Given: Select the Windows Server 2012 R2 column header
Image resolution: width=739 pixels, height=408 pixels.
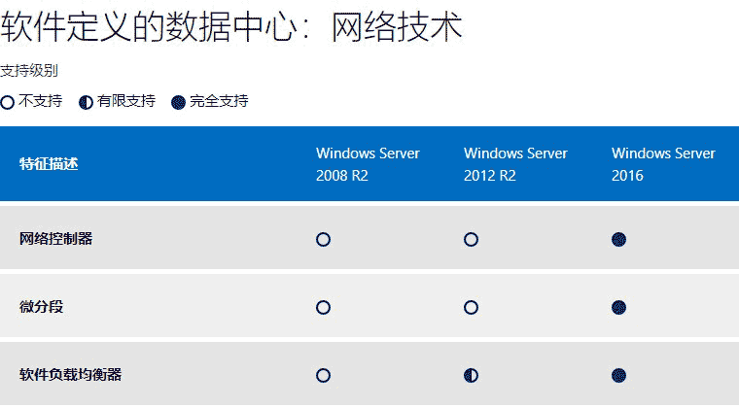Looking at the screenshot, I should pos(515,165).
